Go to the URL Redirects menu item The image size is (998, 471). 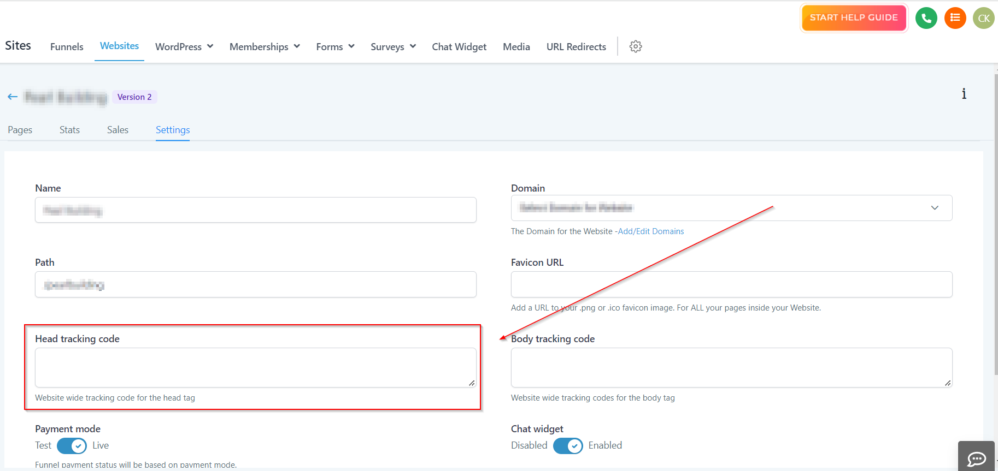click(x=576, y=47)
